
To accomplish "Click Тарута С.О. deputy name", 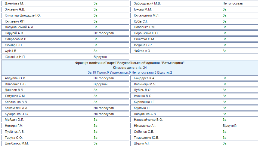I will [14, 138].
